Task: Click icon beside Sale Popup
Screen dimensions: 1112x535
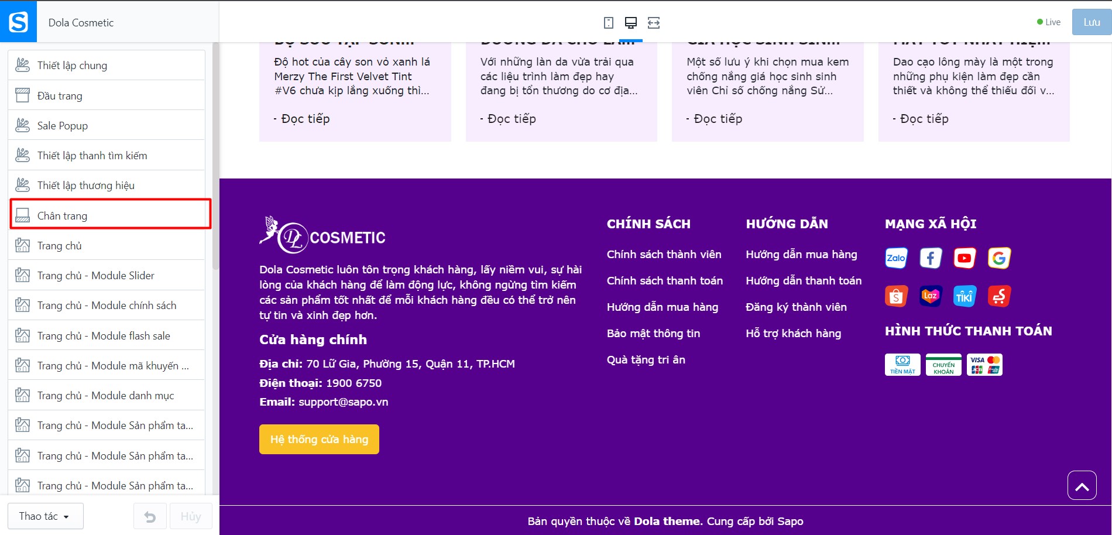Action: 22,125
